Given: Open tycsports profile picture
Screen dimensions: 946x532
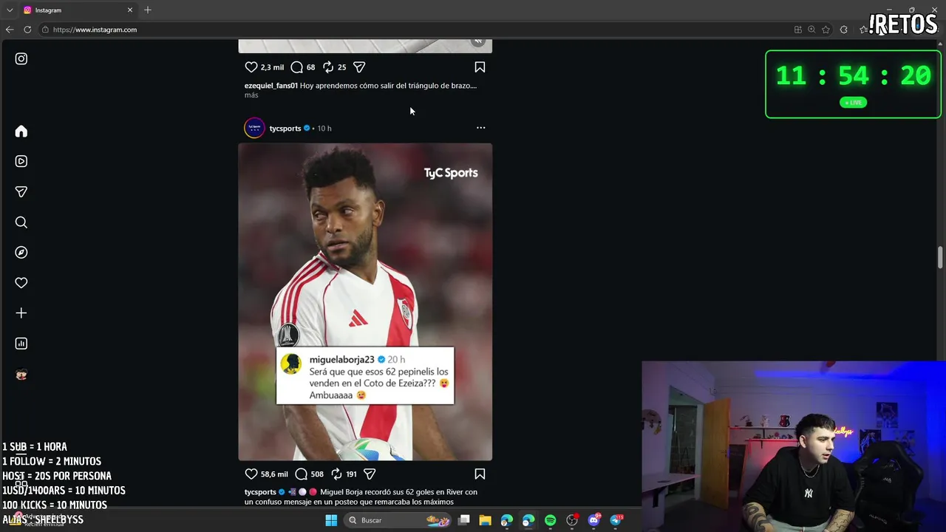Looking at the screenshot, I should [x=254, y=128].
